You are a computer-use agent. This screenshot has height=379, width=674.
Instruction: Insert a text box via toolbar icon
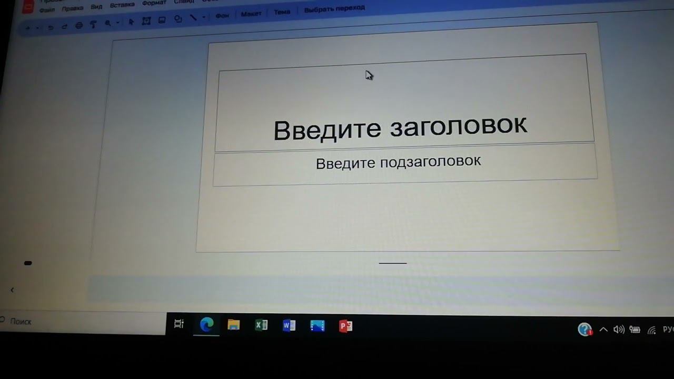pos(146,21)
